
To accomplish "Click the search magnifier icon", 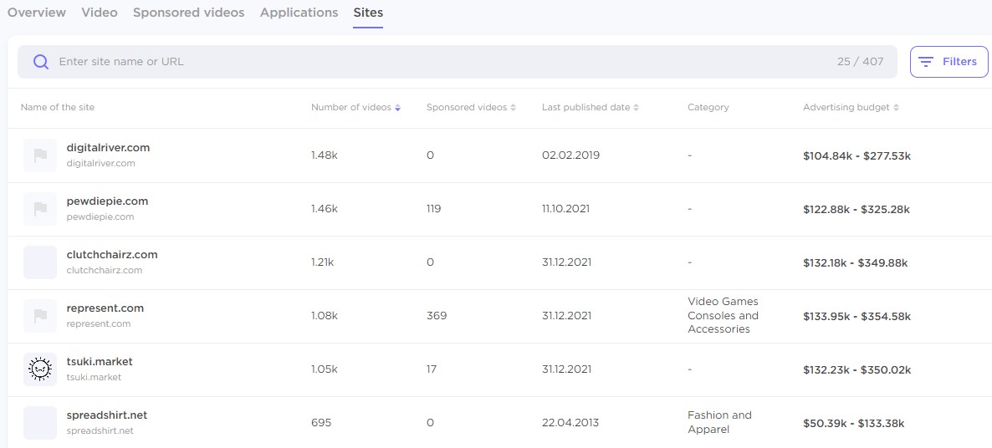I will [x=40, y=62].
